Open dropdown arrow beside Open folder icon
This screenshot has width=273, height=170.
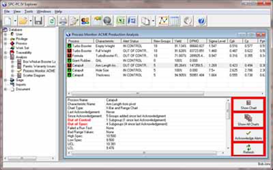(31, 21)
